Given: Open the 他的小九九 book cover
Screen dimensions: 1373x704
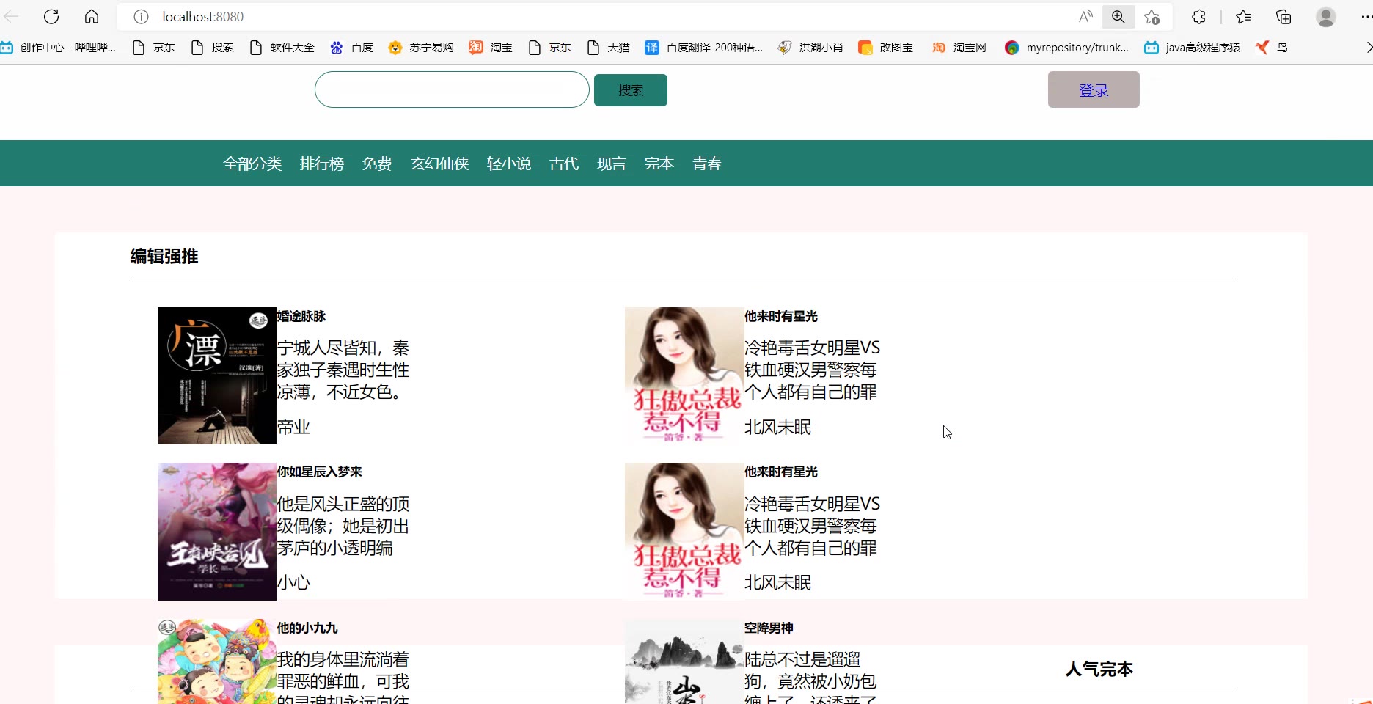Looking at the screenshot, I should (217, 661).
